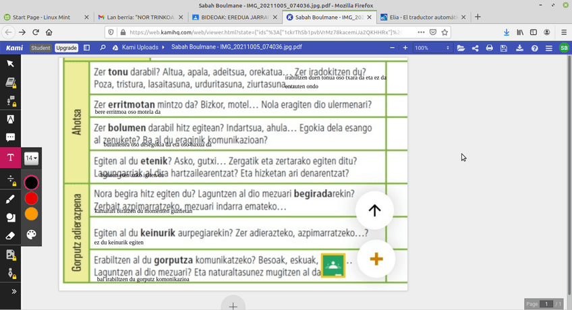572x310 pixels.
Task: Click the Upgrade button
Action: point(66,48)
